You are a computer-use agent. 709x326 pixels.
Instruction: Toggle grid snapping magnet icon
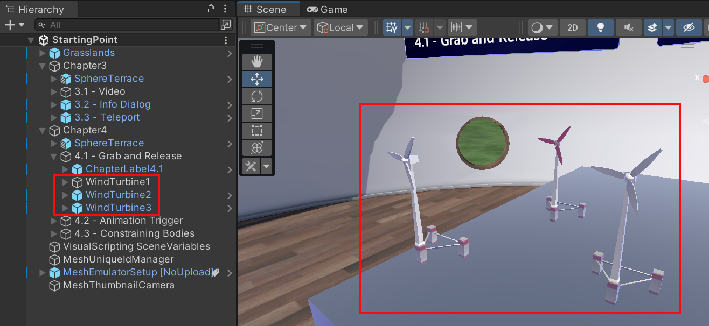tap(425, 27)
